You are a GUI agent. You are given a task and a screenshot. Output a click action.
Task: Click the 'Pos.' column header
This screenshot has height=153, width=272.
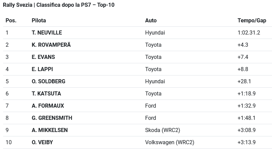coord(11,21)
